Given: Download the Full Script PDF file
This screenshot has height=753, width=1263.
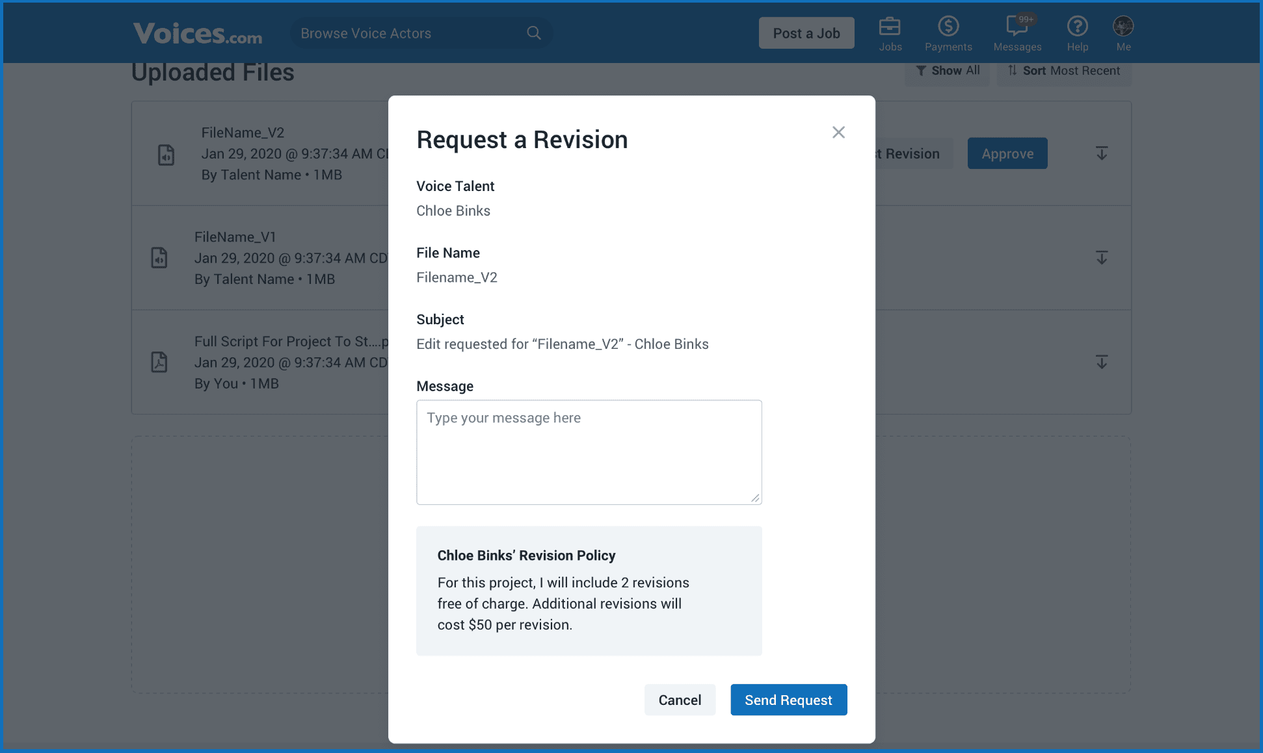Looking at the screenshot, I should (x=1101, y=362).
